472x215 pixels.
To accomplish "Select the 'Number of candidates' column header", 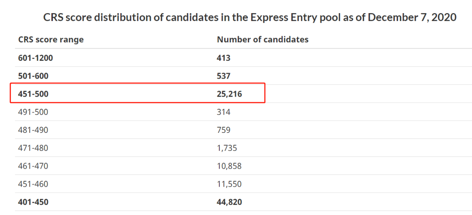I will 263,39.
